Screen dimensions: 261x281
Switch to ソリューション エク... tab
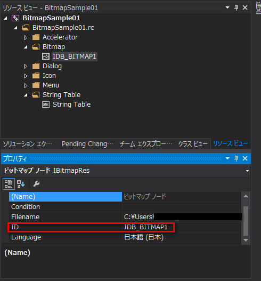tap(28, 144)
